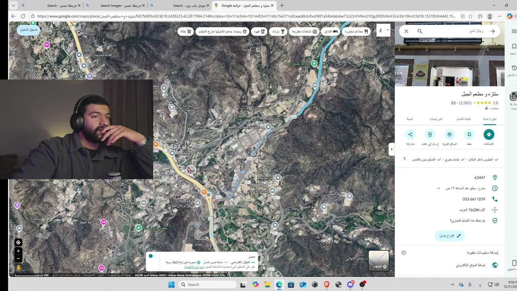This screenshot has height=291, width=517.
Task: Expand the service options chevron
Action: pyautogui.click(x=404, y=159)
